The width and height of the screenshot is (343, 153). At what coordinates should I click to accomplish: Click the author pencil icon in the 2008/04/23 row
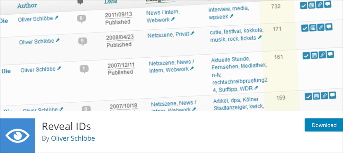click(58, 41)
